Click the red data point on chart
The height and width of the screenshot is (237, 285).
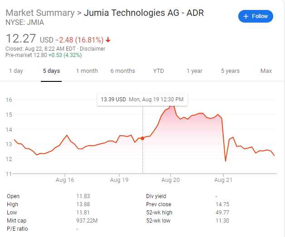pos(142,138)
